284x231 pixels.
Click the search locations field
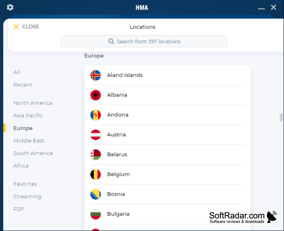tap(144, 41)
